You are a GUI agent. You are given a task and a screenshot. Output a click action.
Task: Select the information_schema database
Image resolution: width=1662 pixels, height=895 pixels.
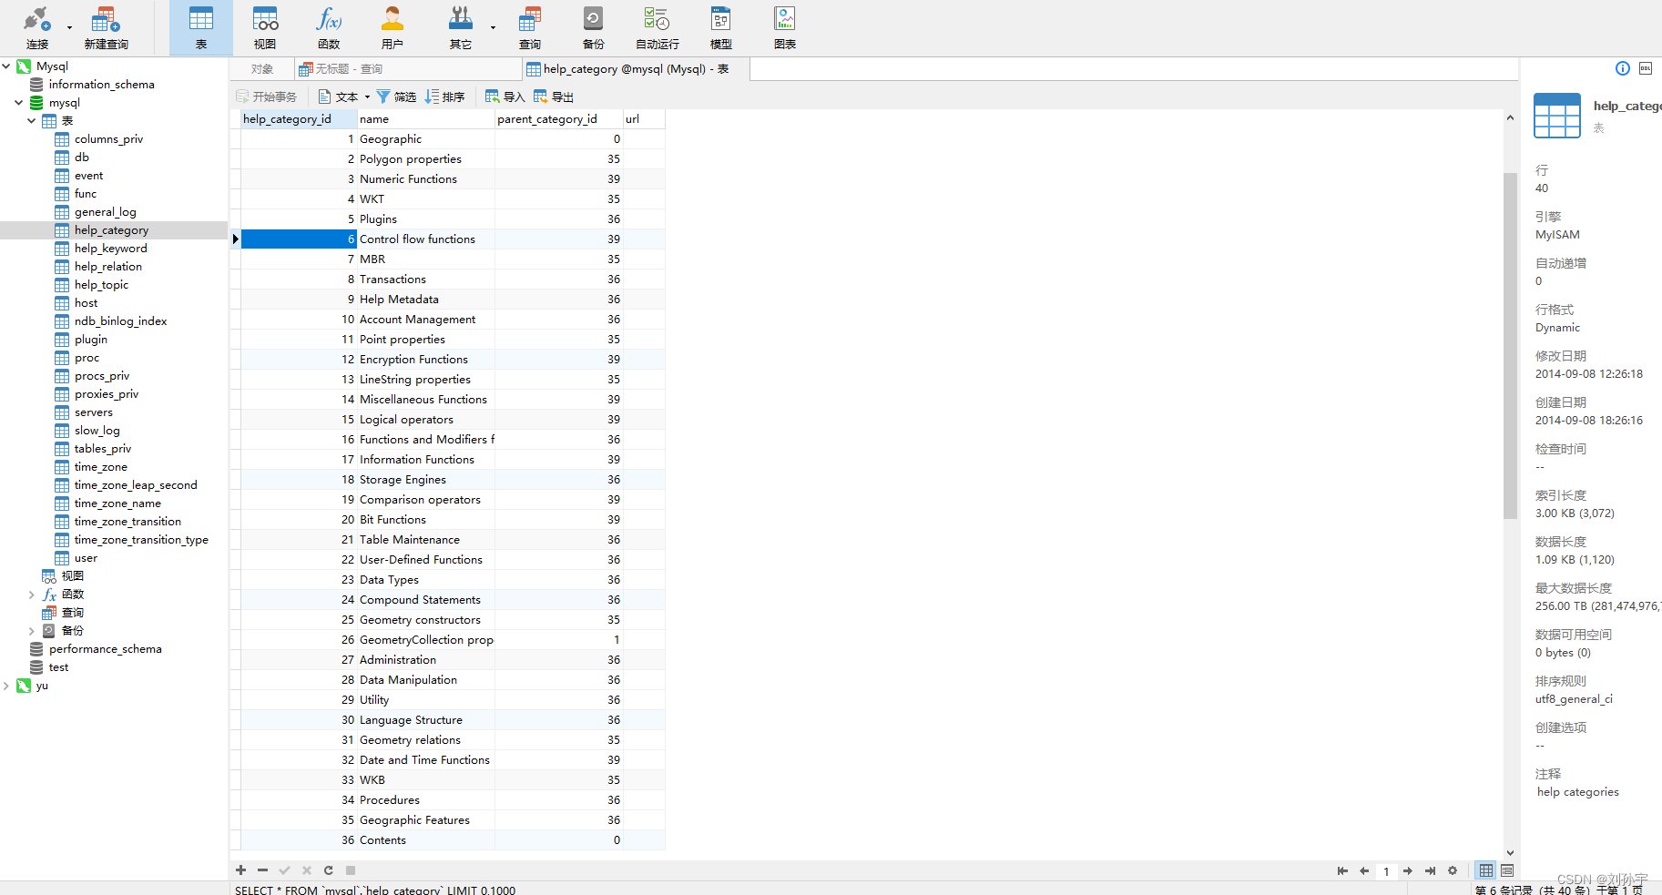point(101,85)
